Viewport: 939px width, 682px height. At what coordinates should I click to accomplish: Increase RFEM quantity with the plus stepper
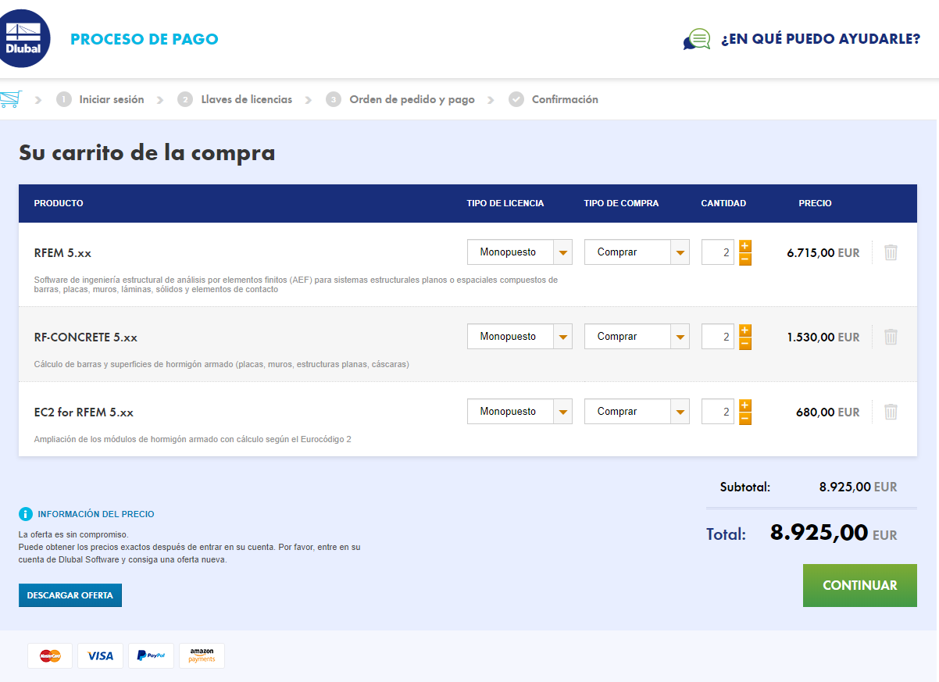[744, 245]
